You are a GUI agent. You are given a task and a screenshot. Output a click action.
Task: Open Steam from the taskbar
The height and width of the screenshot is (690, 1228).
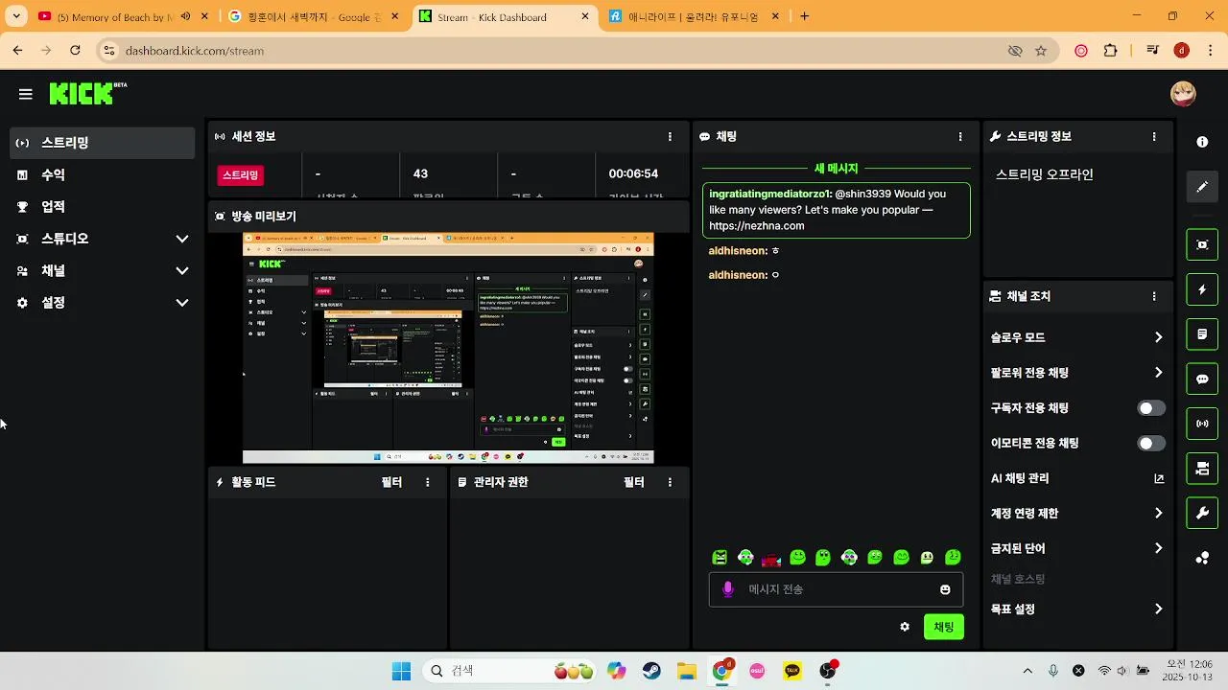[651, 671]
